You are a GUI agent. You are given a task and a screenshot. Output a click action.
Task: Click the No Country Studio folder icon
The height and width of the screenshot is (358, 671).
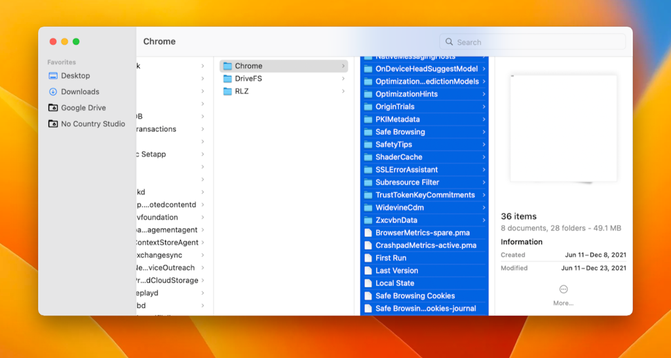tap(53, 124)
